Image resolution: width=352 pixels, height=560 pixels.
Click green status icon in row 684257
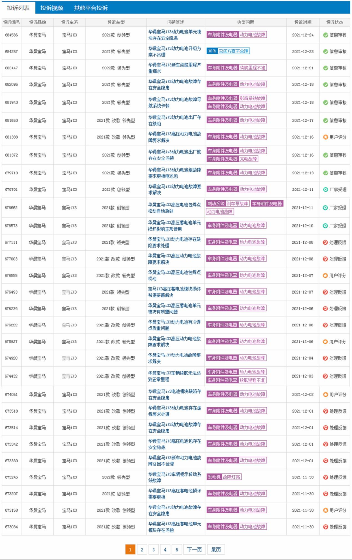[x=325, y=52]
